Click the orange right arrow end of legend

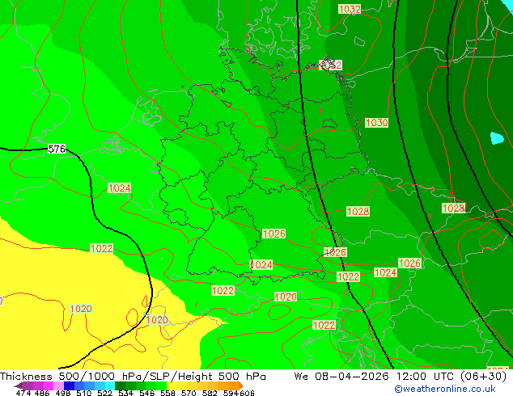pyautogui.click(x=241, y=385)
